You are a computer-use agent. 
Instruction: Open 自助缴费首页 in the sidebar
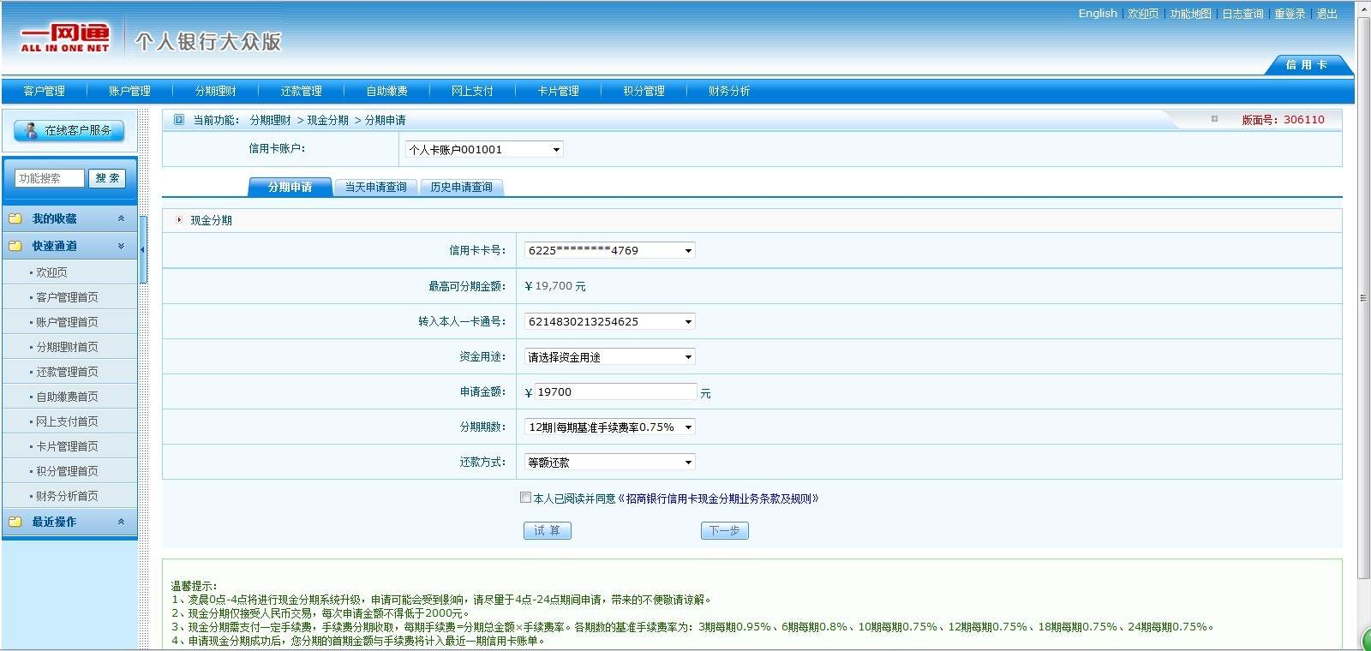click(x=67, y=397)
